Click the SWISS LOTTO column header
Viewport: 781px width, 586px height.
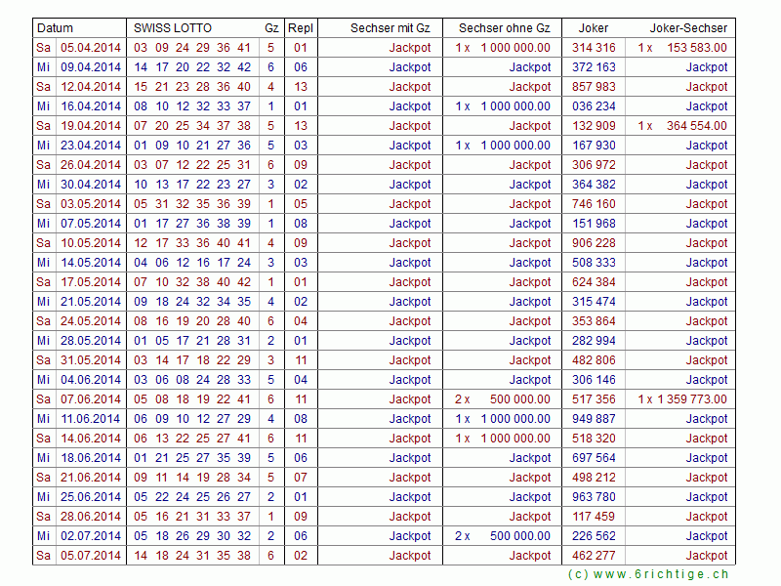point(173,28)
